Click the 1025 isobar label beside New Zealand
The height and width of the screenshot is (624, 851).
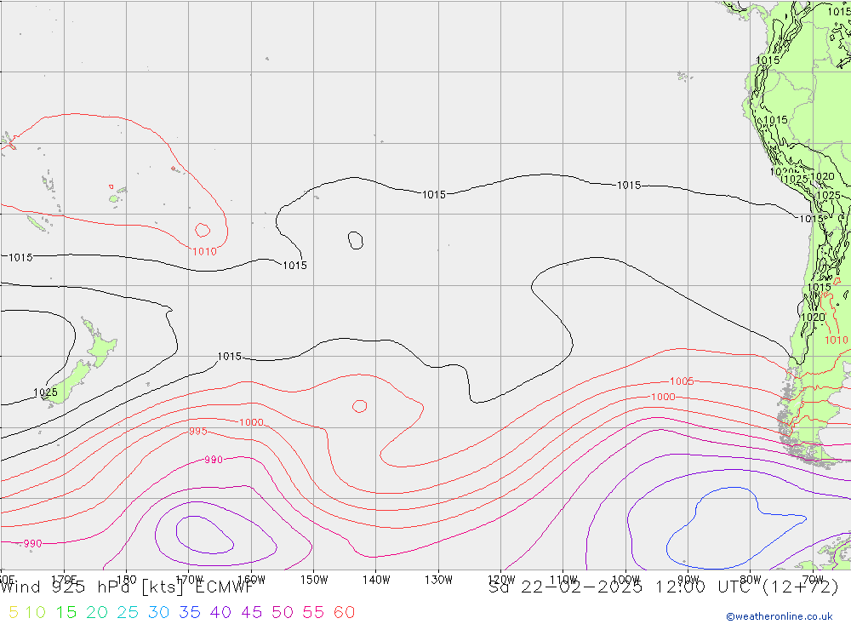pos(45,392)
